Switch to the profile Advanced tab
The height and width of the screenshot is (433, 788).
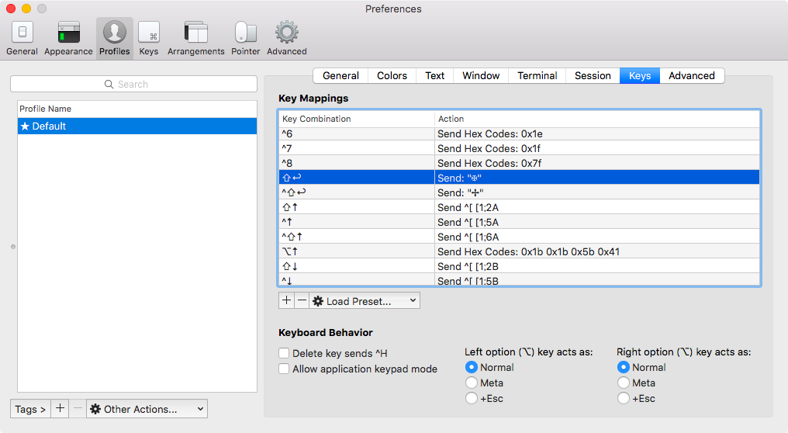pos(692,75)
